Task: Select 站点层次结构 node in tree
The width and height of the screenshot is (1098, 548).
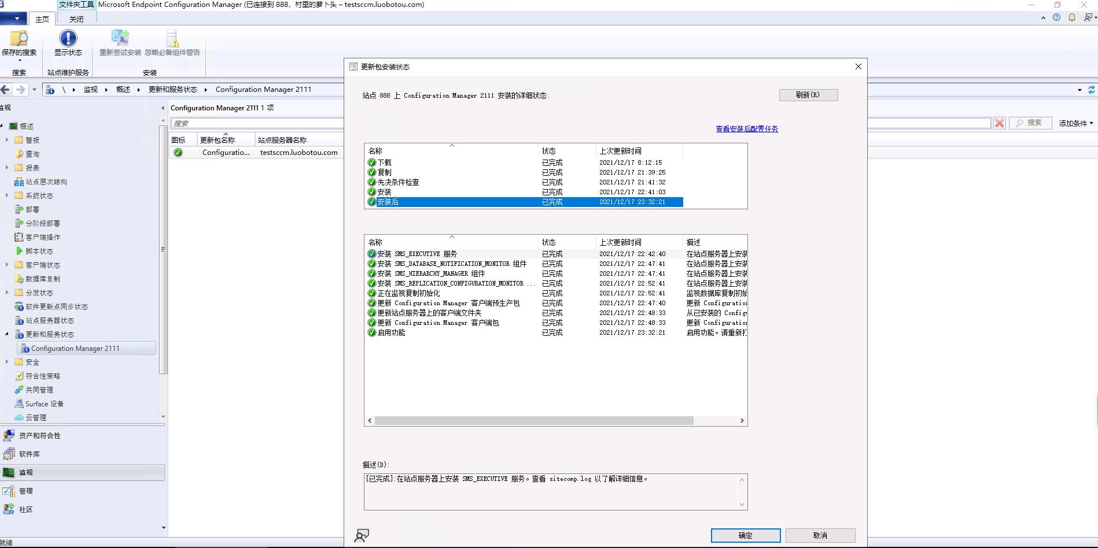Action: coord(46,182)
